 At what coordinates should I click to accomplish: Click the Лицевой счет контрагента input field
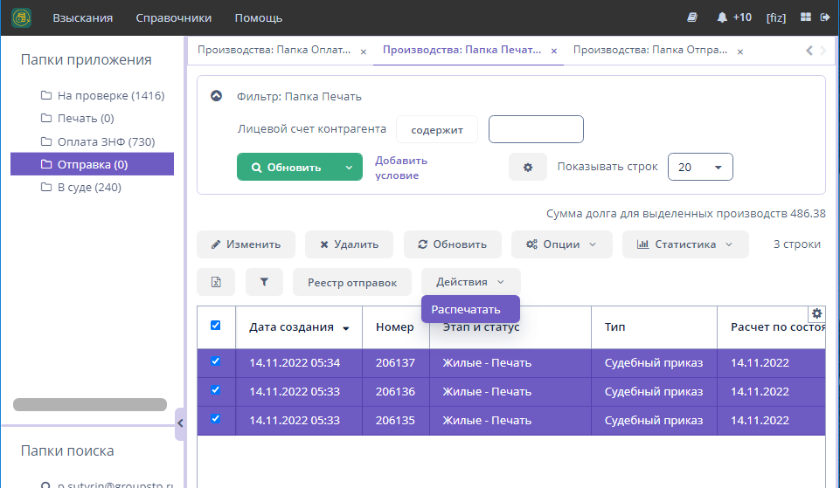[x=535, y=129]
